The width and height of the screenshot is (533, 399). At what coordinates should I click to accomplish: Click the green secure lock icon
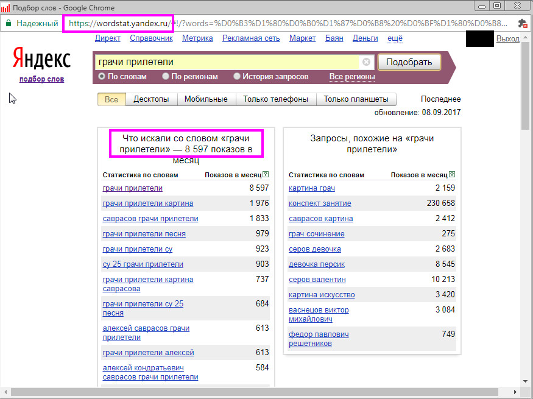pos(9,23)
